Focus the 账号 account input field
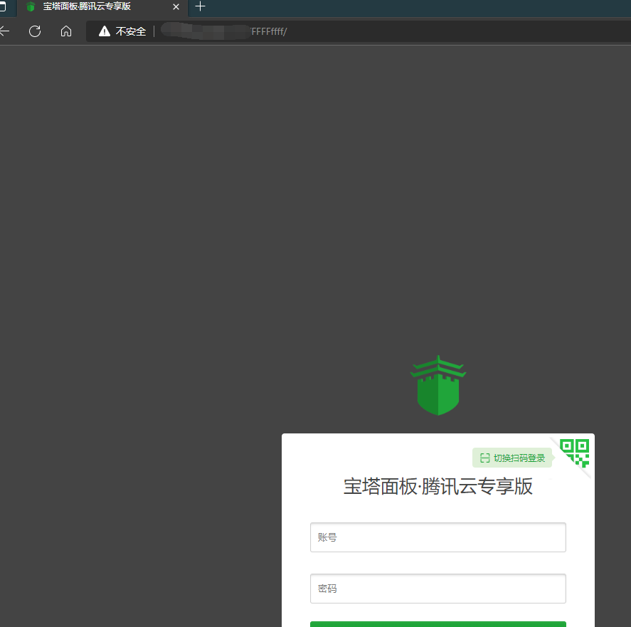 point(438,537)
